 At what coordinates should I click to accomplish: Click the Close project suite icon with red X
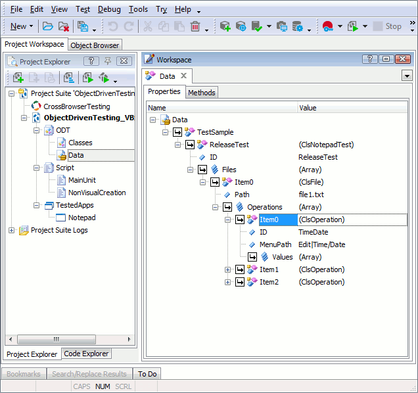tap(64, 26)
